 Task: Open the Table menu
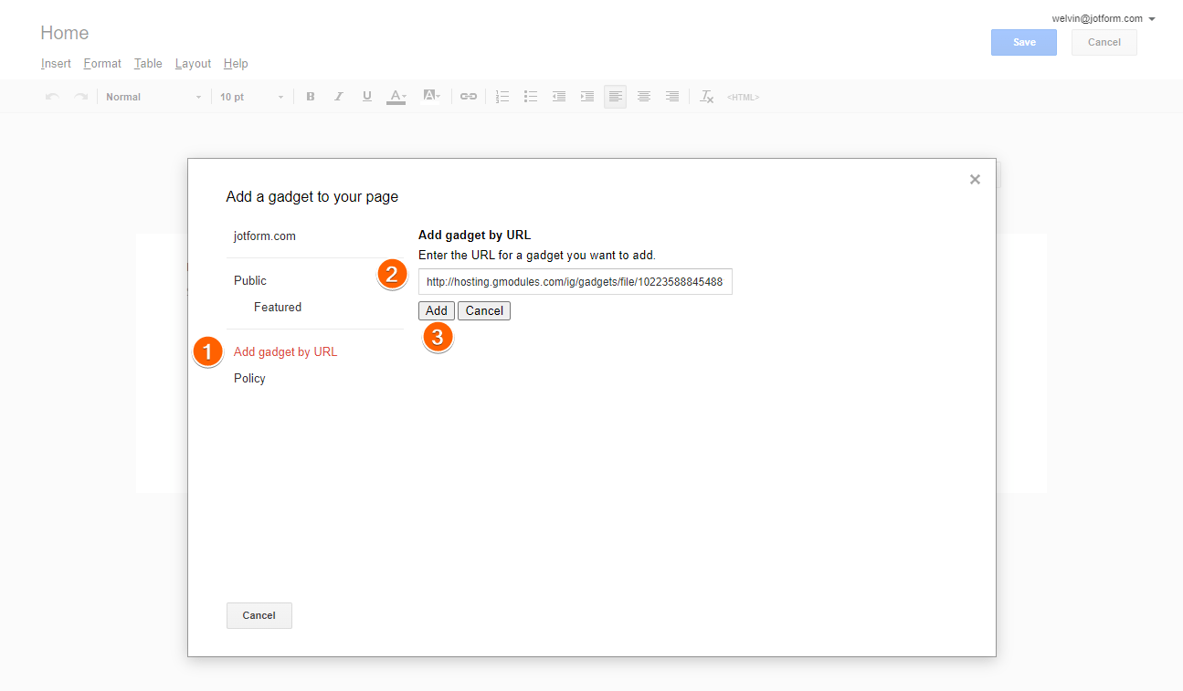coord(148,64)
